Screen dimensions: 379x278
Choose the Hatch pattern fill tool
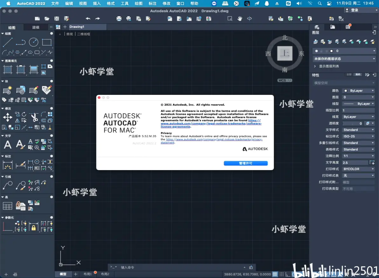pyautogui.click(x=8, y=70)
